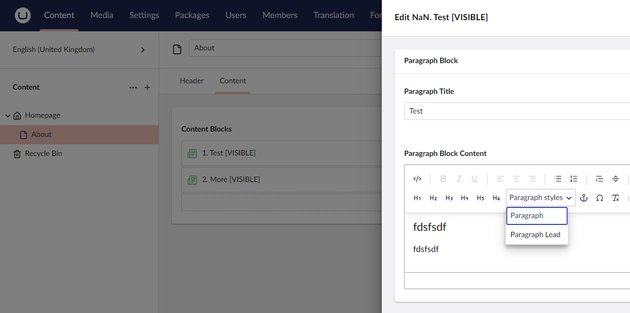This screenshot has width=630, height=313.
Task: Insert a bullet list
Action: tap(557, 179)
